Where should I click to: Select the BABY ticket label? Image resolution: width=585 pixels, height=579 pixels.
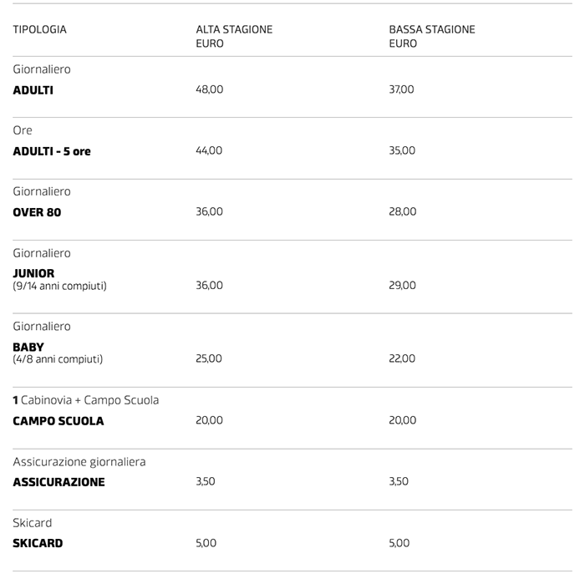pos(28,347)
